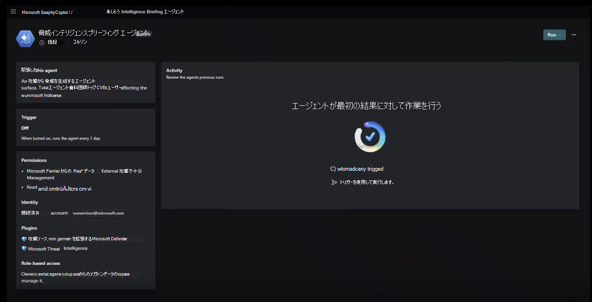Open the Trigger settings card
This screenshot has height=302, width=592.
pyautogui.click(x=86, y=128)
